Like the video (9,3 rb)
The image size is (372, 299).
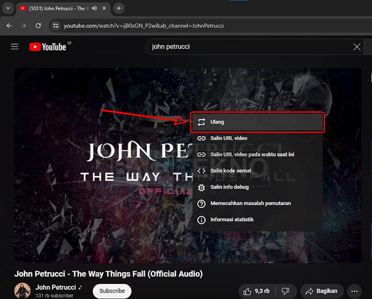point(257,291)
